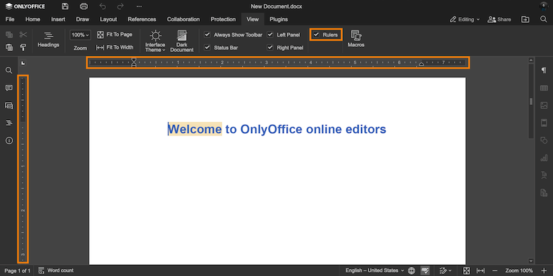Uncheck the Rulers checkbox

[317, 34]
